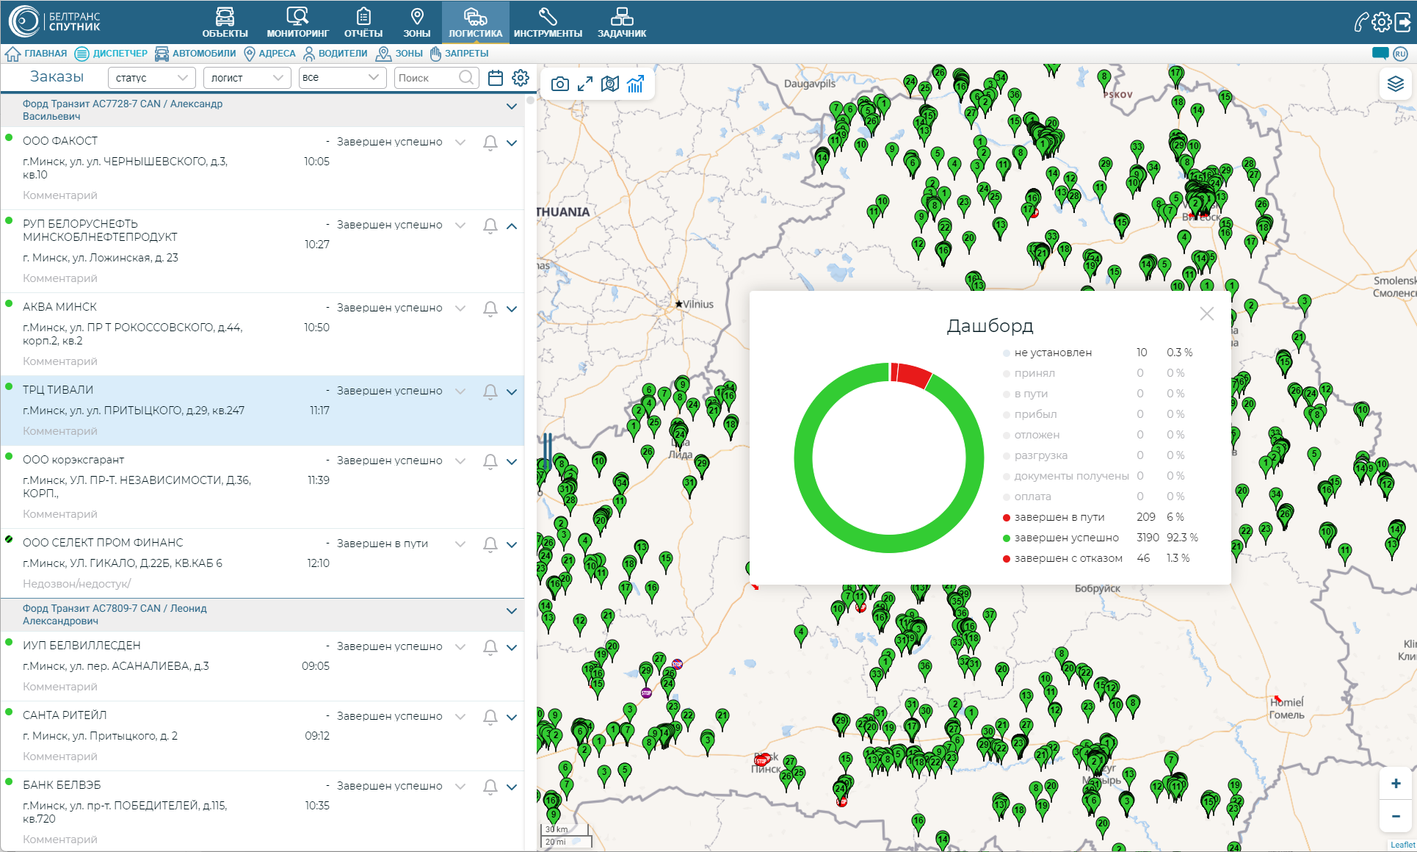Zoom in the map with plus button
This screenshot has width=1417, height=852.
(1395, 784)
